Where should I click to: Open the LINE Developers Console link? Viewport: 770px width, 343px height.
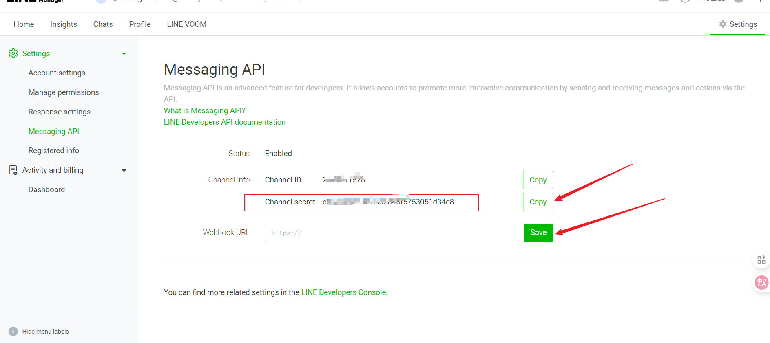[x=343, y=292]
